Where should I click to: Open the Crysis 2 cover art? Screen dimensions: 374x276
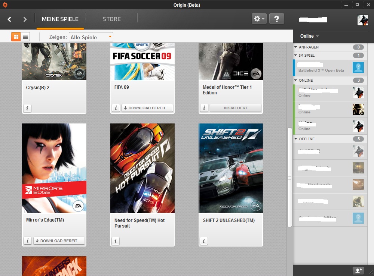54,62
